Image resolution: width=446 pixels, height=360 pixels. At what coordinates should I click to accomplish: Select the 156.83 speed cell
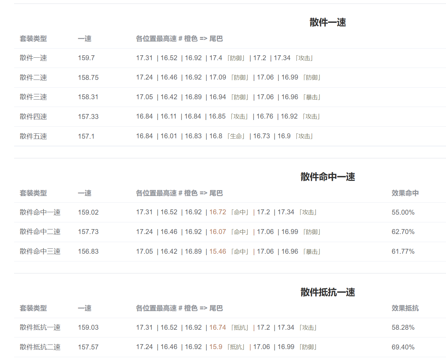(88, 252)
